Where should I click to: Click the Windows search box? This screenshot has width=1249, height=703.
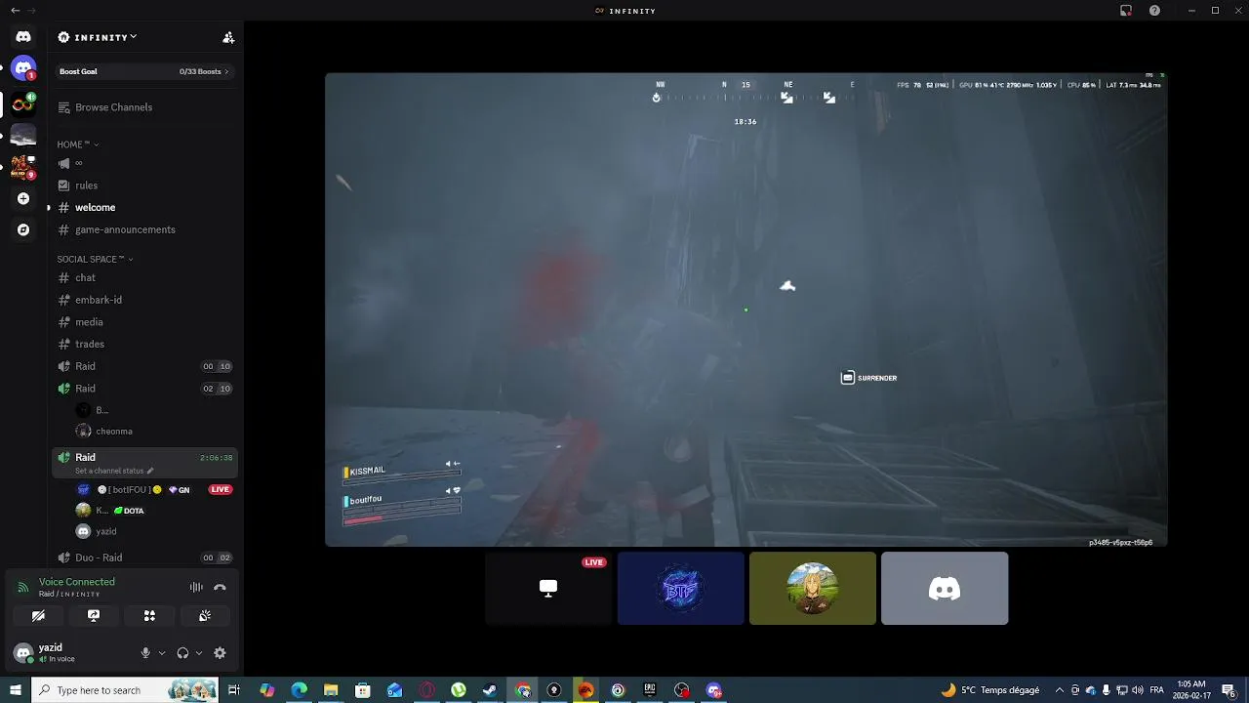tap(126, 690)
